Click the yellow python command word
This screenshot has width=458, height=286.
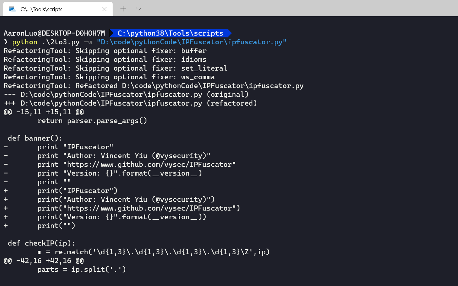click(24, 42)
